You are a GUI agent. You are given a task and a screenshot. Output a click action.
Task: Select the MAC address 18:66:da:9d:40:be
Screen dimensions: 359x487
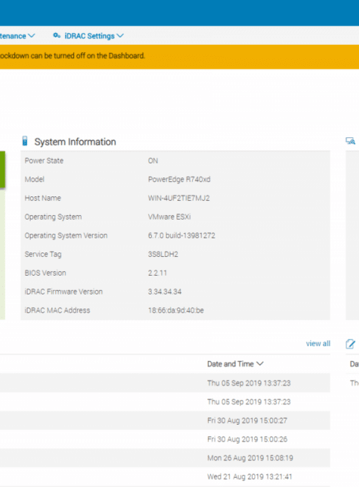tap(176, 310)
